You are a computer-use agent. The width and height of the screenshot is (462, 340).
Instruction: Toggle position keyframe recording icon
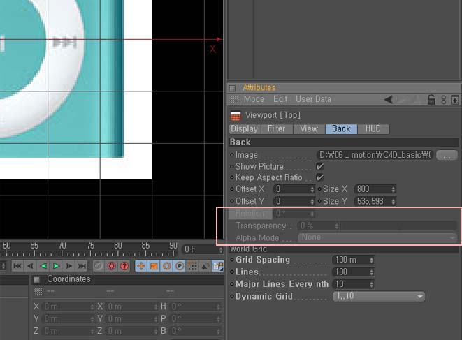[x=141, y=266]
